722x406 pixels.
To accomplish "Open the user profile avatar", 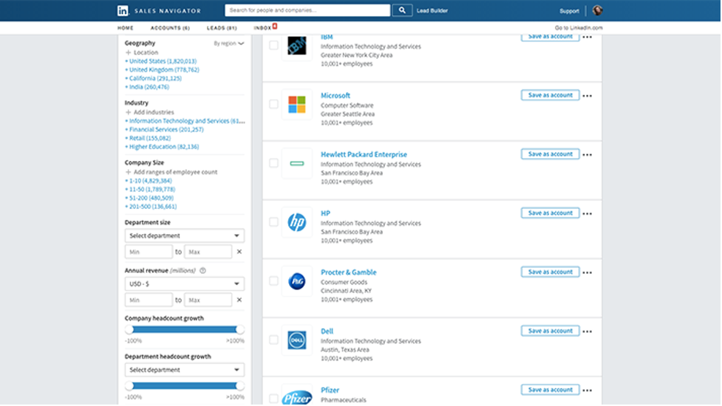I will click(x=598, y=10).
